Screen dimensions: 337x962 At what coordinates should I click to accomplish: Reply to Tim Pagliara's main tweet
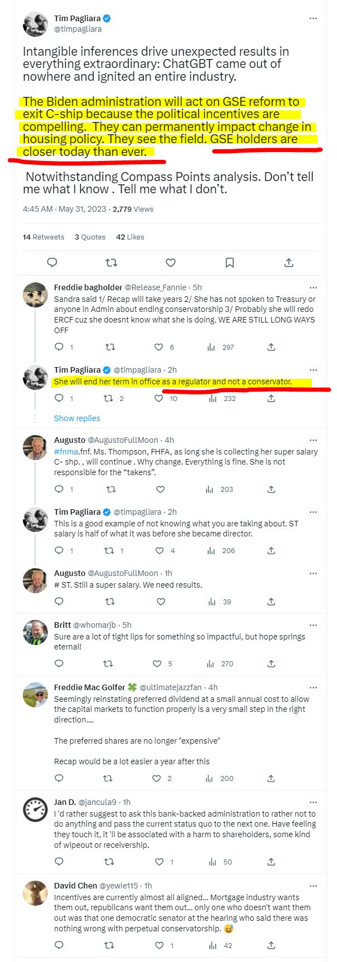[52, 262]
